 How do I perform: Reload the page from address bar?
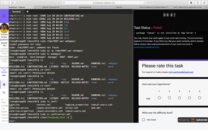144,3
